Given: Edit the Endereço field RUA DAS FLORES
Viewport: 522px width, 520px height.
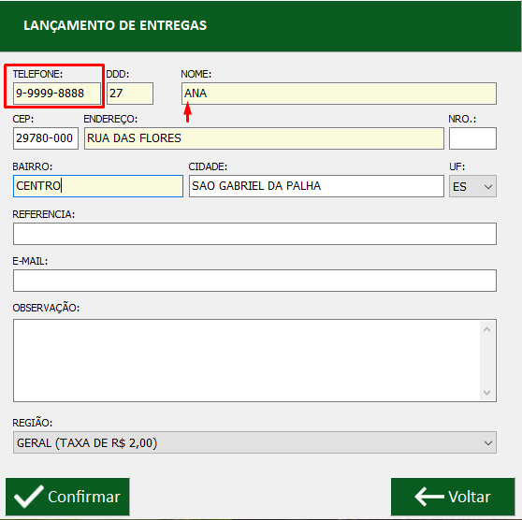Looking at the screenshot, I should coord(264,138).
